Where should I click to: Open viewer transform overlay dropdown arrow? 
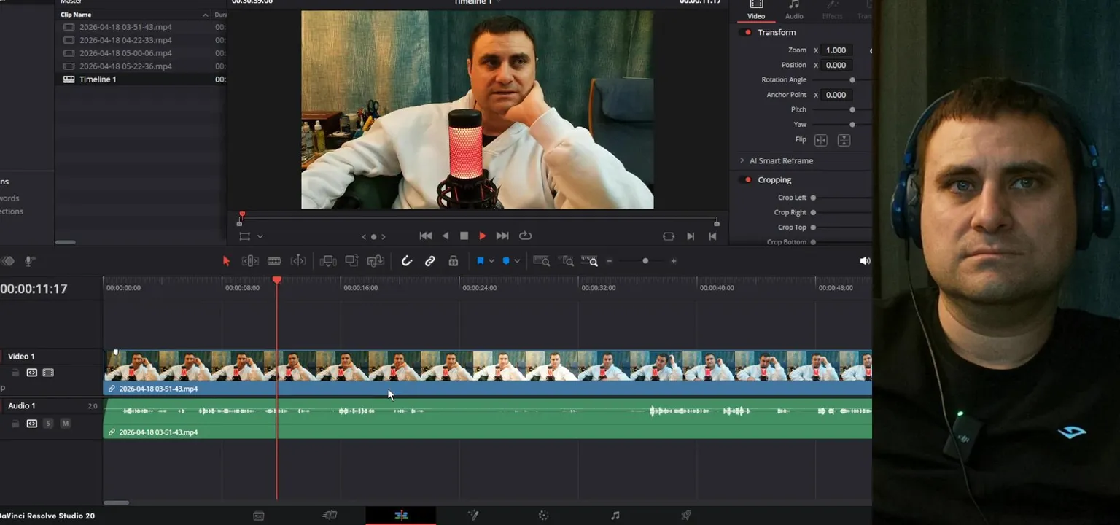(260, 237)
